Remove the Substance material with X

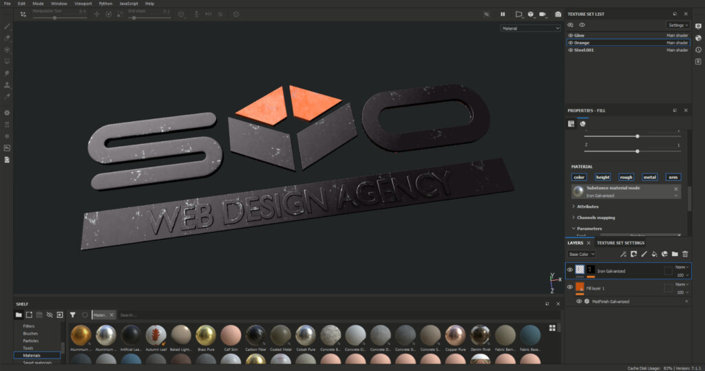(676, 189)
